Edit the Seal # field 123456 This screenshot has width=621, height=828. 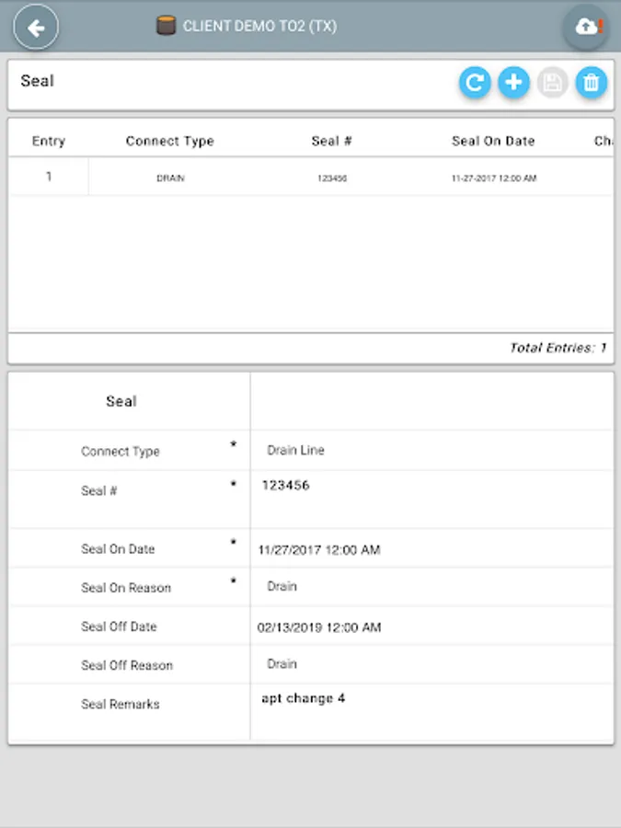pyautogui.click(x=432, y=499)
